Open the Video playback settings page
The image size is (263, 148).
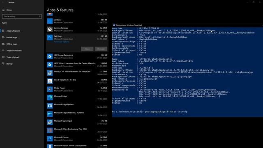tap(13, 57)
